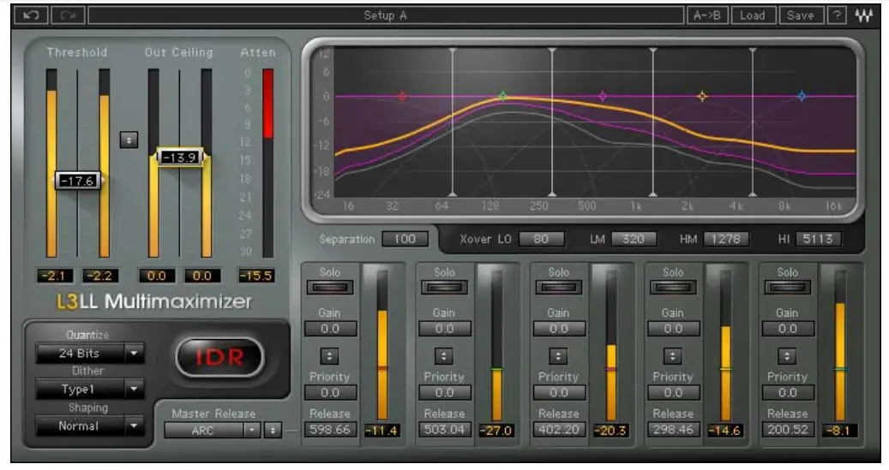Solo the band with release 503.04
Image resolution: width=889 pixels, height=470 pixels.
pos(444,288)
